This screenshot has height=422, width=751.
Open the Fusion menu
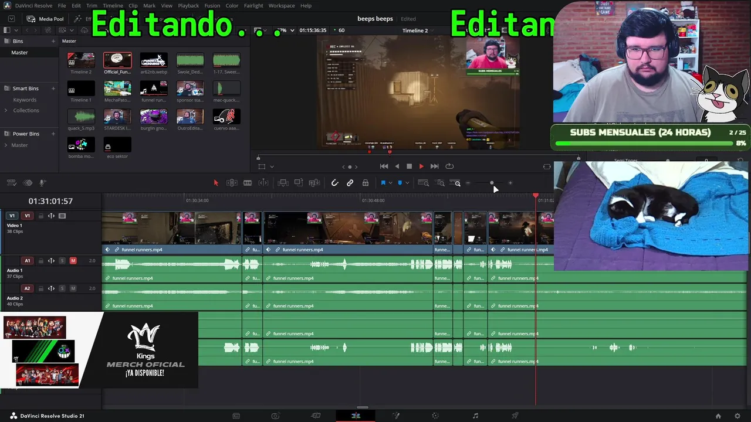[212, 6]
